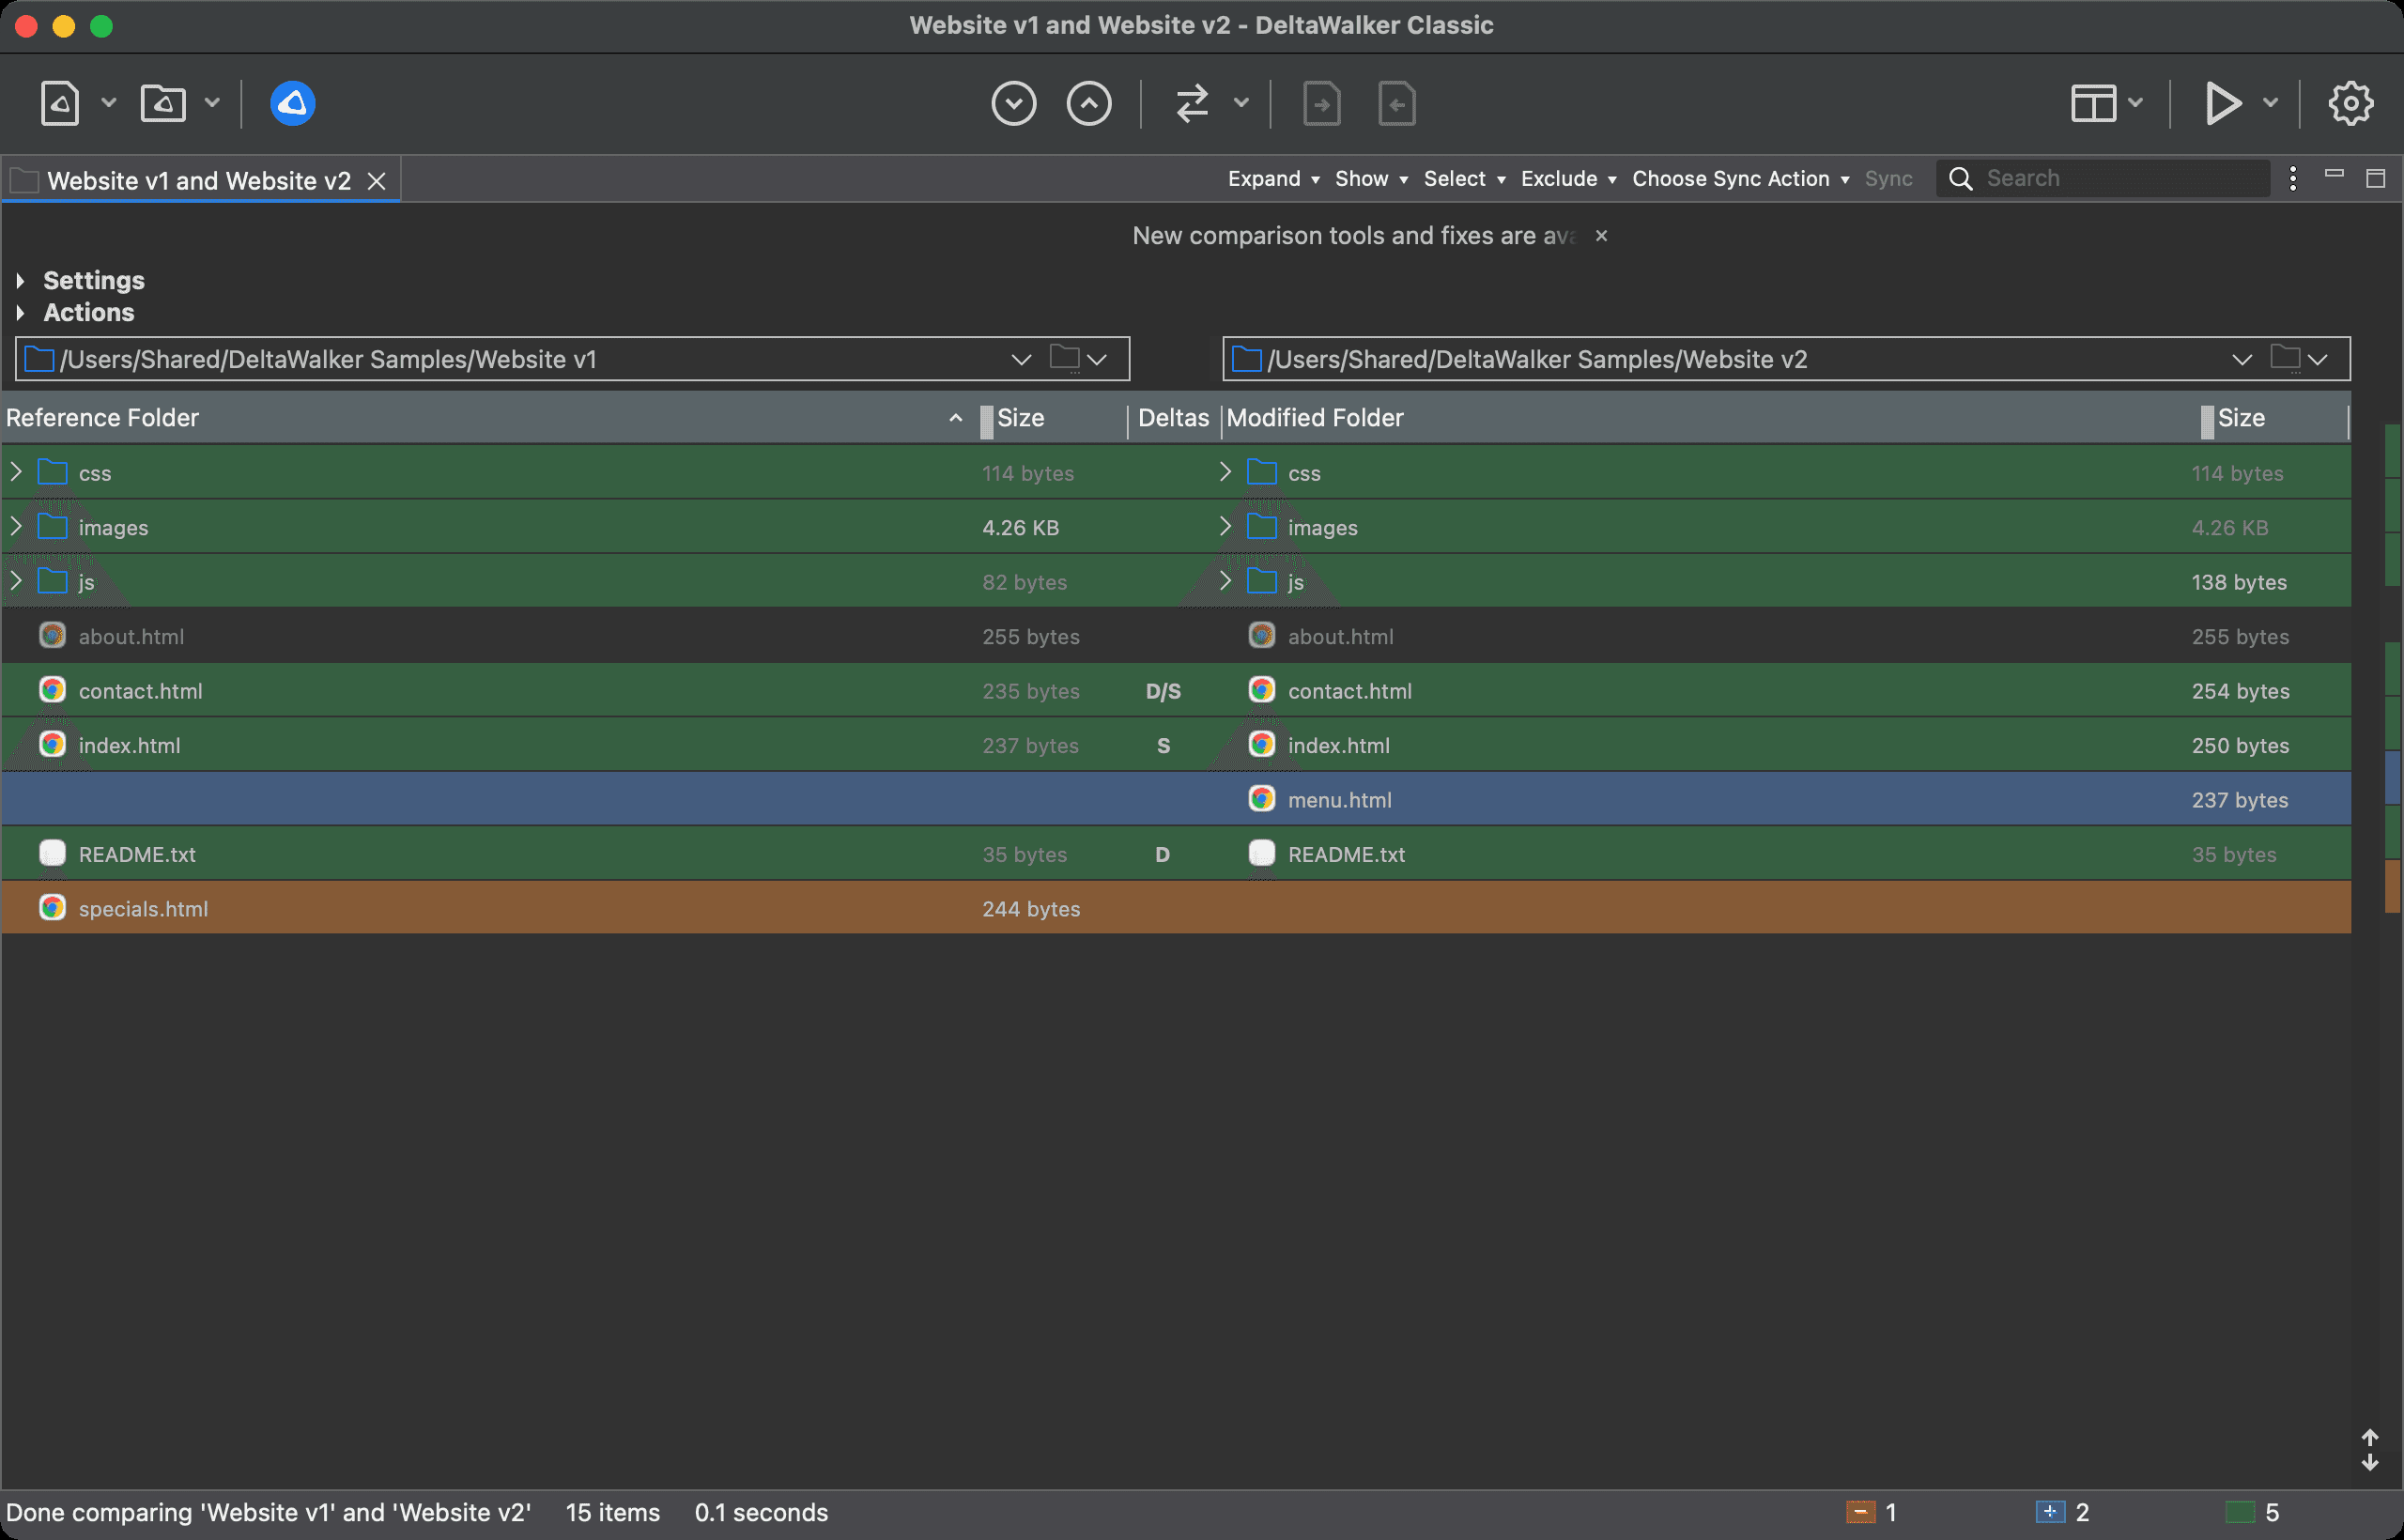Click the blue cloud icon in the toolbar
2404x1540 pixels.
[x=293, y=103]
